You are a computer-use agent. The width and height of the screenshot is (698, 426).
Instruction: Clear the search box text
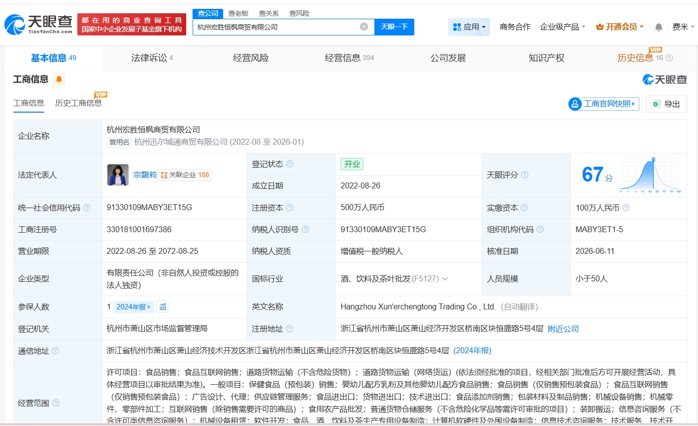coord(364,27)
